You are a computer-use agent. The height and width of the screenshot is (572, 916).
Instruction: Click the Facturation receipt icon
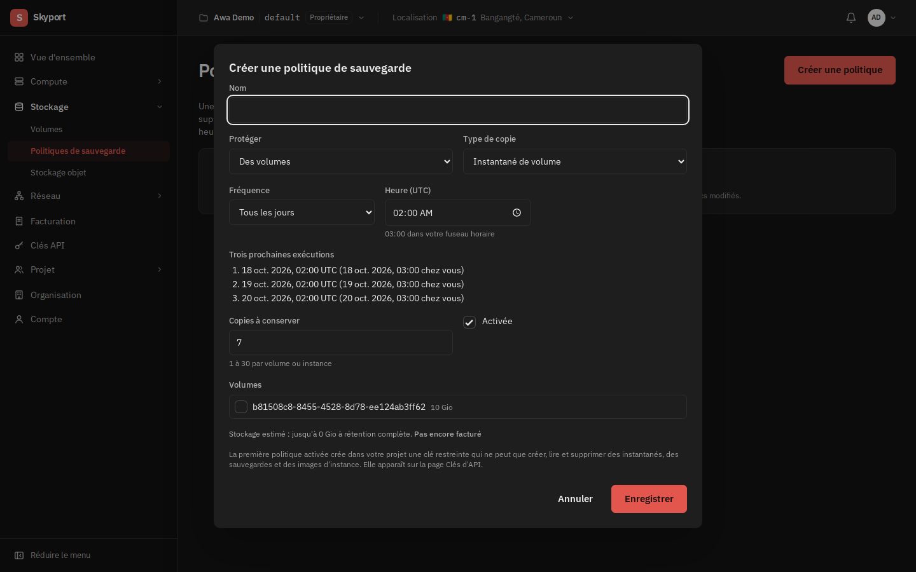click(x=19, y=221)
